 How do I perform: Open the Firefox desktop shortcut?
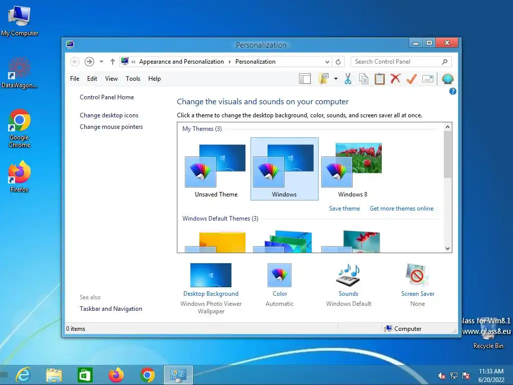(20, 176)
